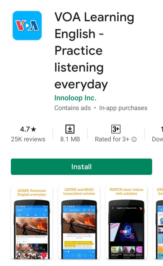Open the rating info circle icon
The height and width of the screenshot is (266, 163).
tap(134, 139)
